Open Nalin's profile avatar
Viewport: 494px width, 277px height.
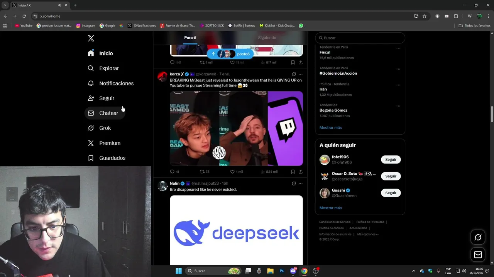(x=162, y=186)
